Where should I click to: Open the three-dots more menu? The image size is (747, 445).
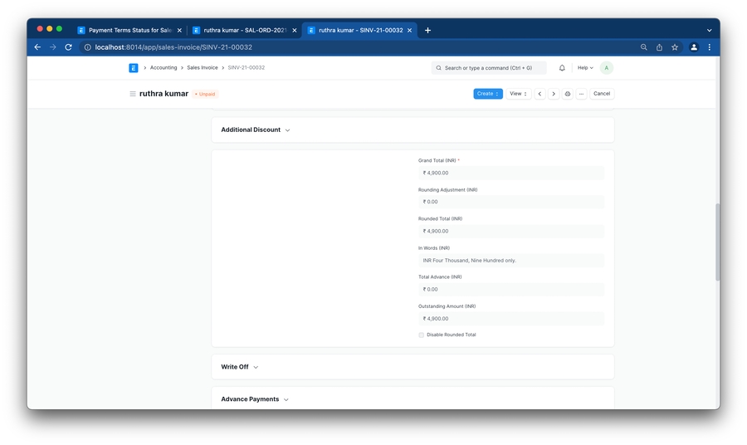coord(581,94)
